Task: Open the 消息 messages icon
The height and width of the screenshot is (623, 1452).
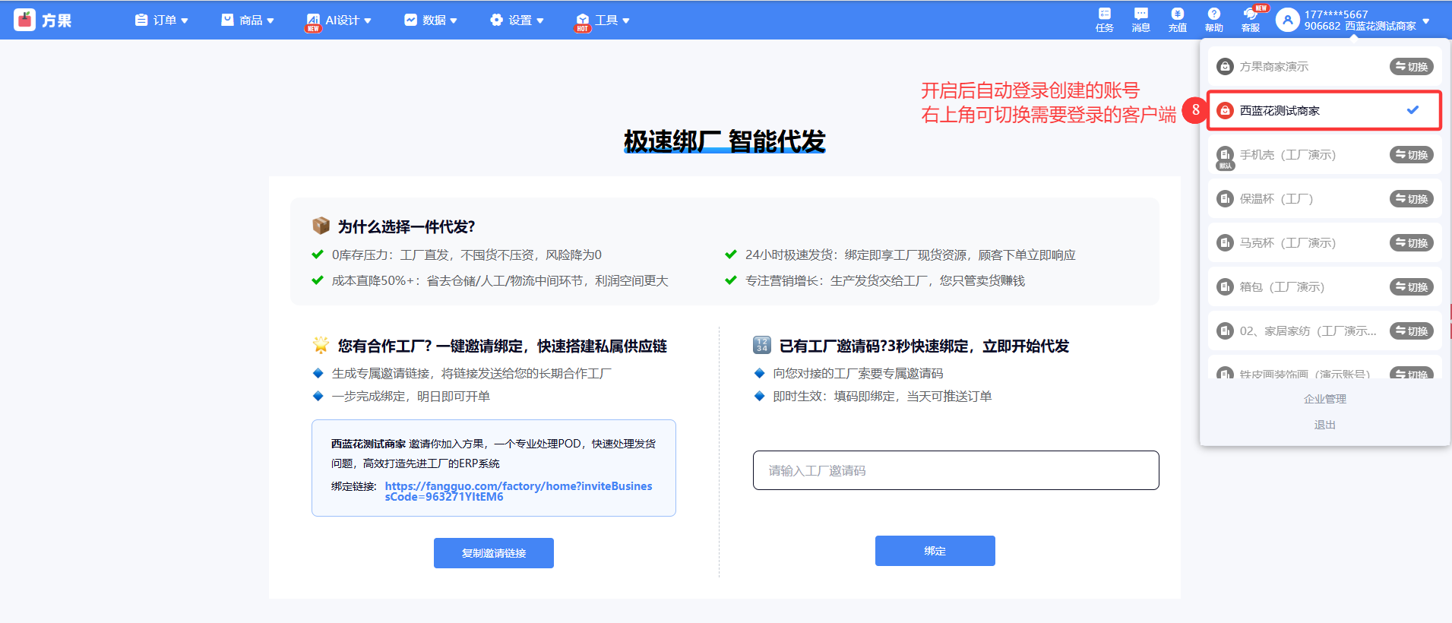Action: click(1141, 20)
